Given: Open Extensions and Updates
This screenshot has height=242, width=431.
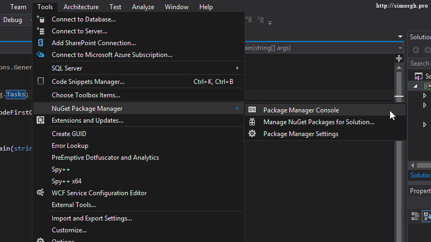Looking at the screenshot, I should [138, 120].
